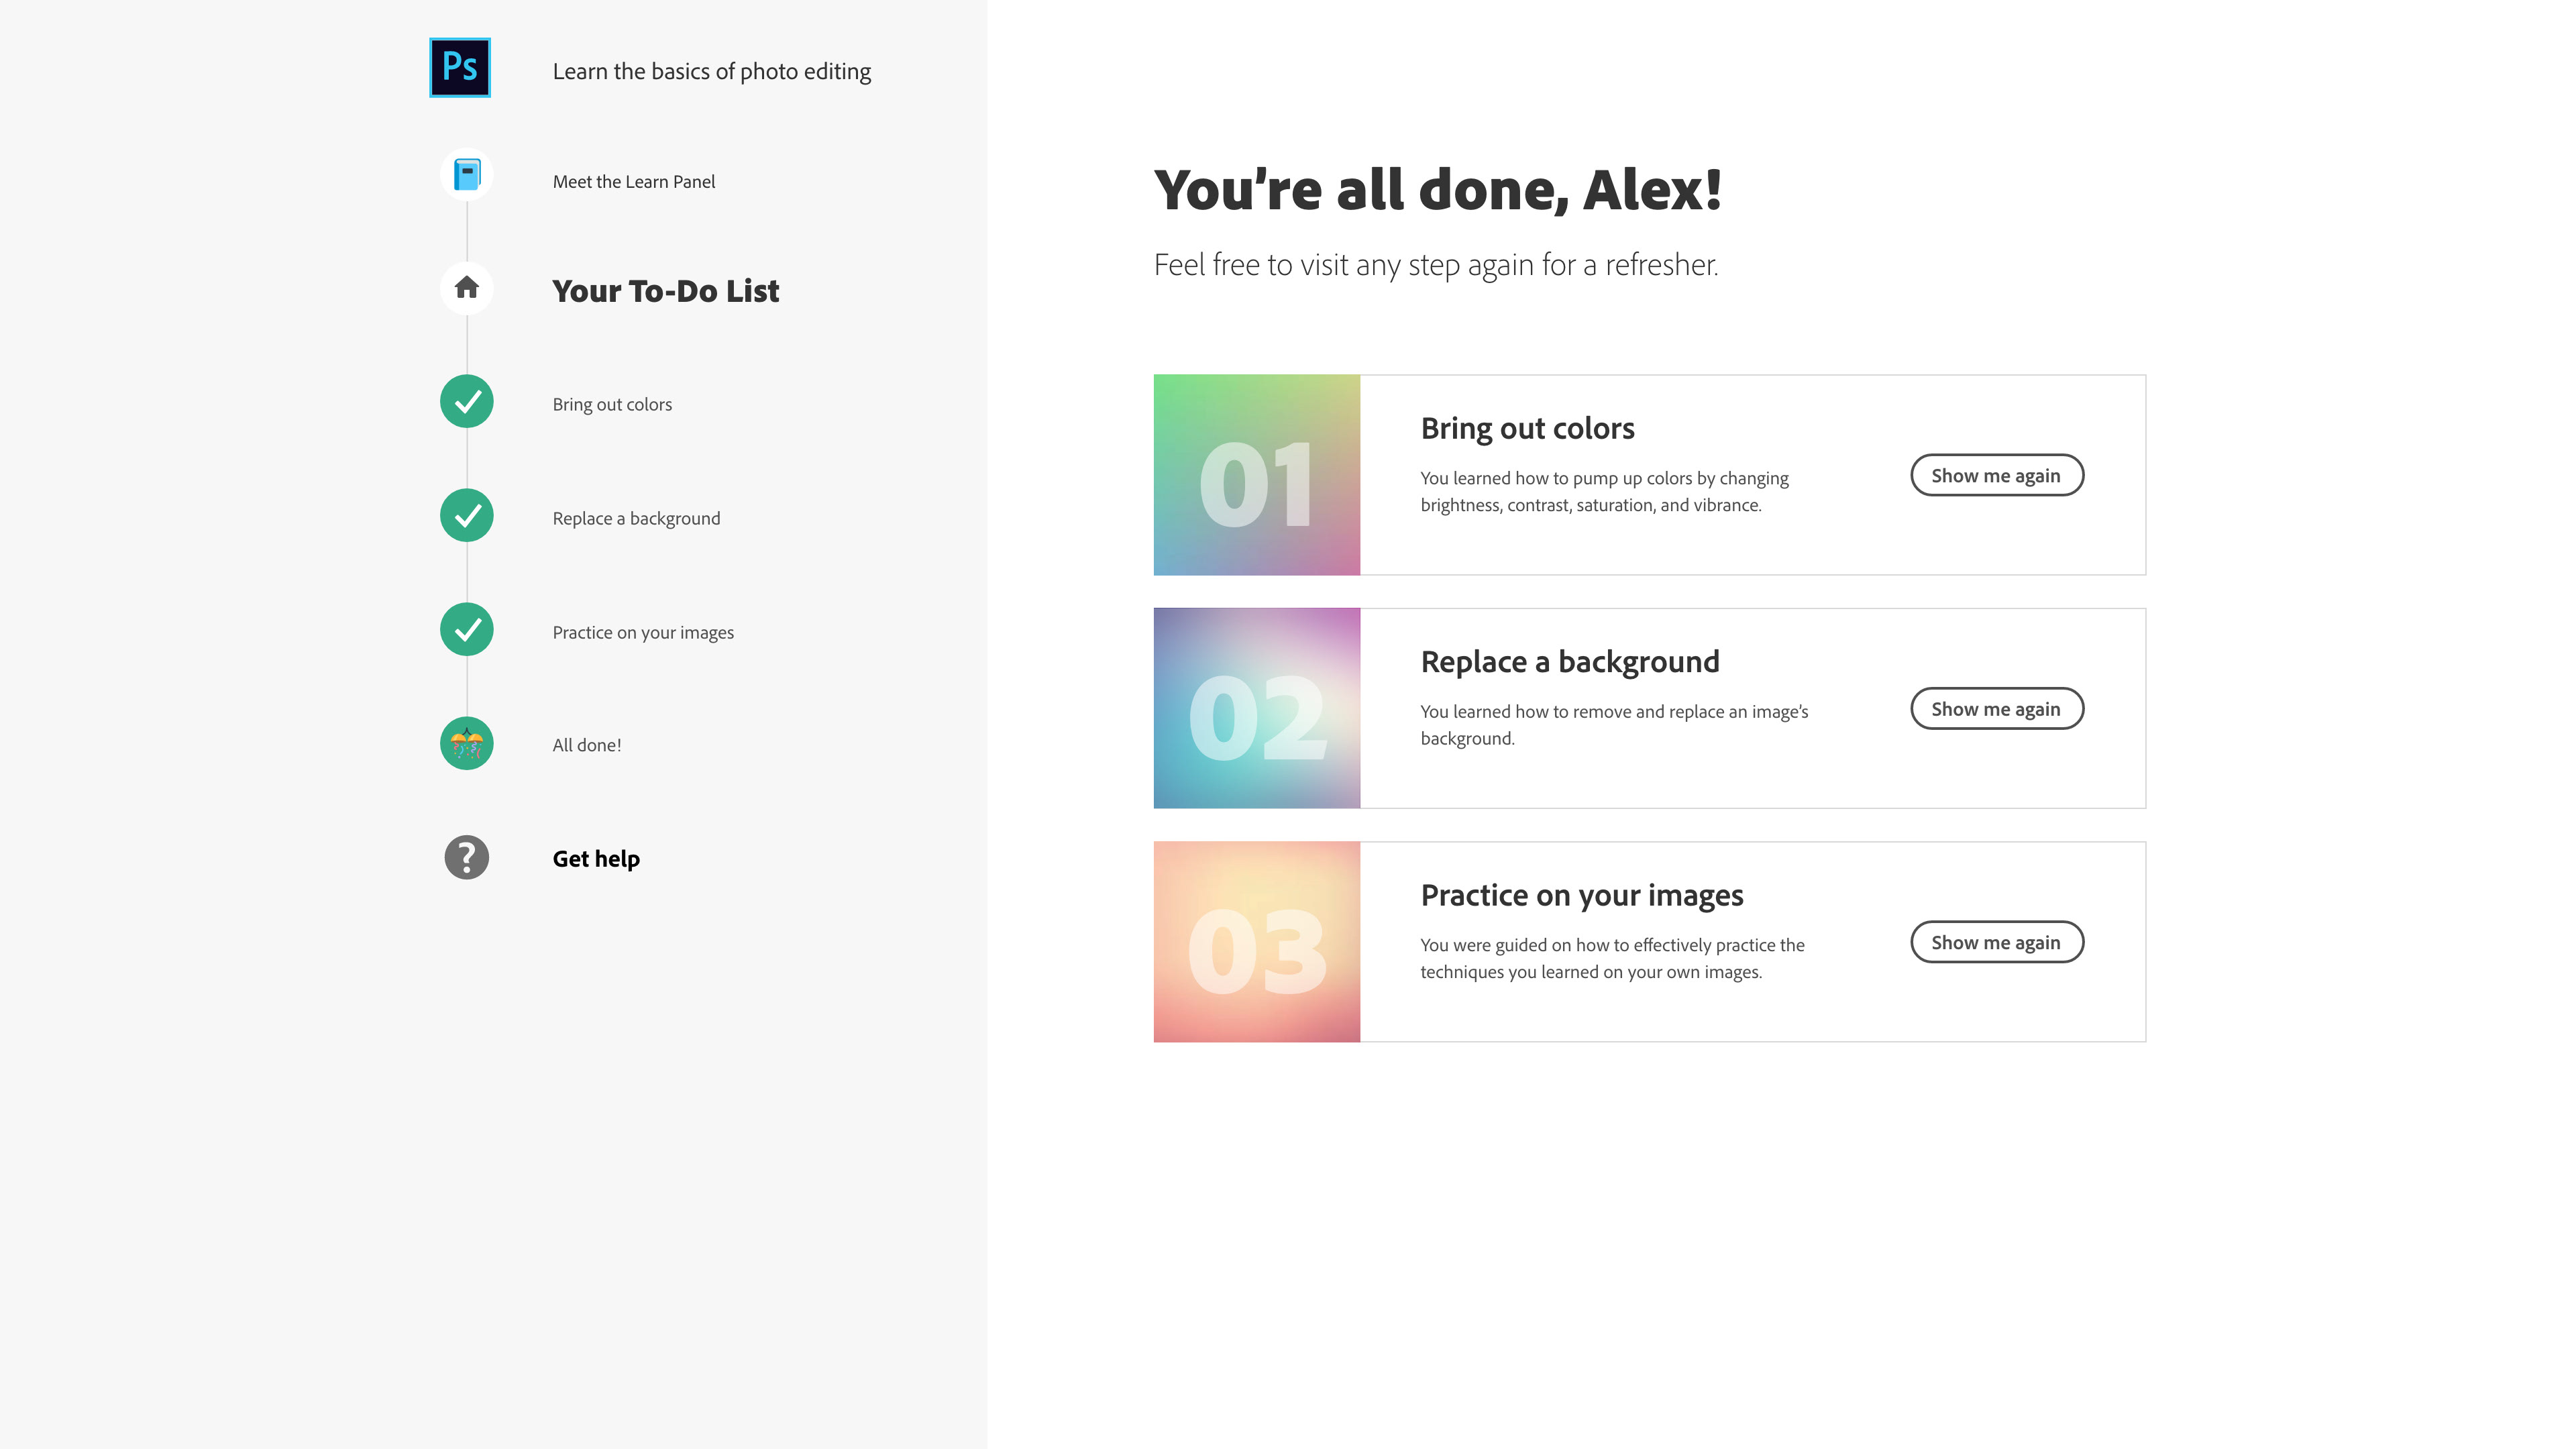
Task: Click the home icon for Your To-Do List
Action: [467, 288]
